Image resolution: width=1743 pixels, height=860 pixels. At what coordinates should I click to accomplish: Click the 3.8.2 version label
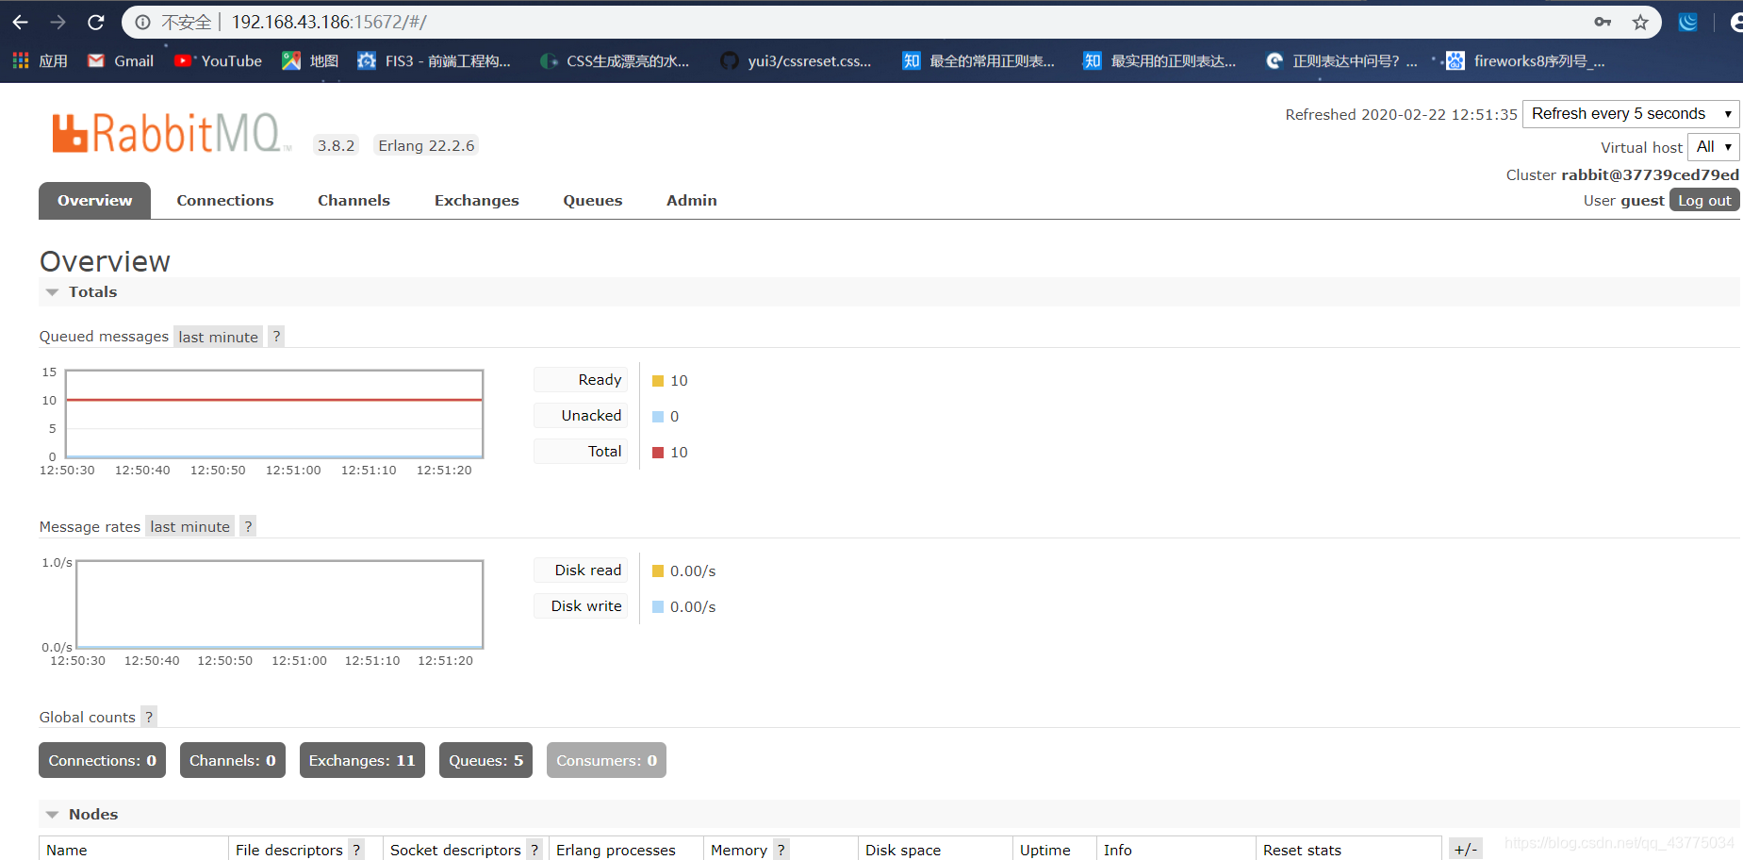tap(336, 145)
